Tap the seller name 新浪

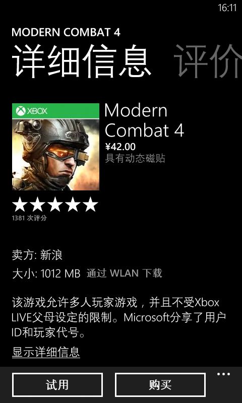51,255
